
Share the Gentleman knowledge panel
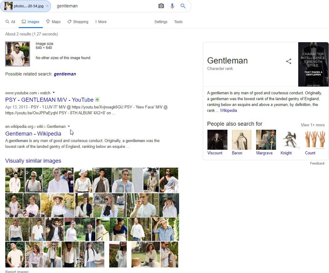click(x=289, y=61)
